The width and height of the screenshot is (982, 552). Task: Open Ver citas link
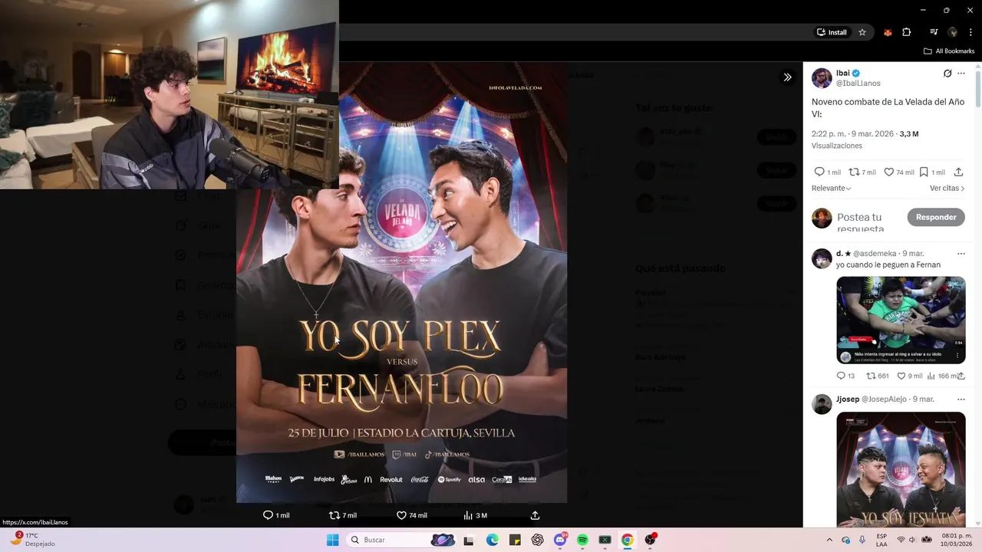pos(947,188)
